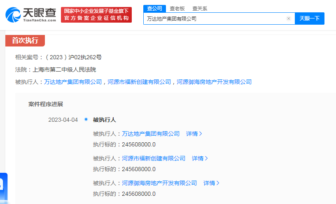Click 执行标的 245608000.0 under 河源市福新创建
The width and height of the screenshot is (336, 204).
(124, 169)
